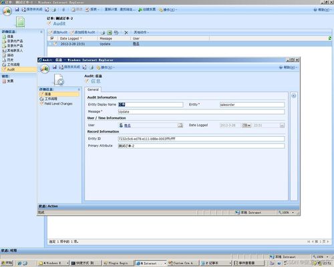Click the user name link in User field
This screenshot has width=334, height=267.
pyautogui.click(x=128, y=125)
